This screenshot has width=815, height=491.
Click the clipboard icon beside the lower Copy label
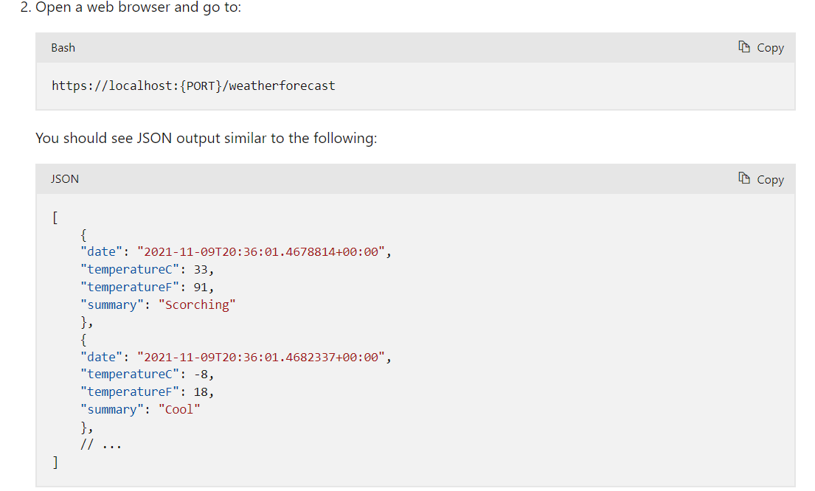pos(743,178)
